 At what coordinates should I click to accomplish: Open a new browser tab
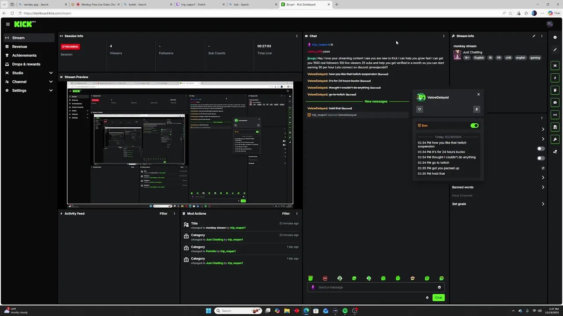point(336,4)
